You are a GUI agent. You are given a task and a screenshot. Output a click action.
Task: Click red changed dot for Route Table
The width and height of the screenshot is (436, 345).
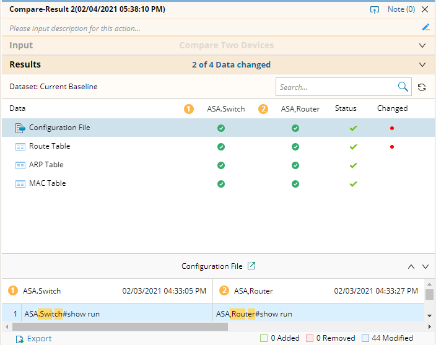(392, 147)
